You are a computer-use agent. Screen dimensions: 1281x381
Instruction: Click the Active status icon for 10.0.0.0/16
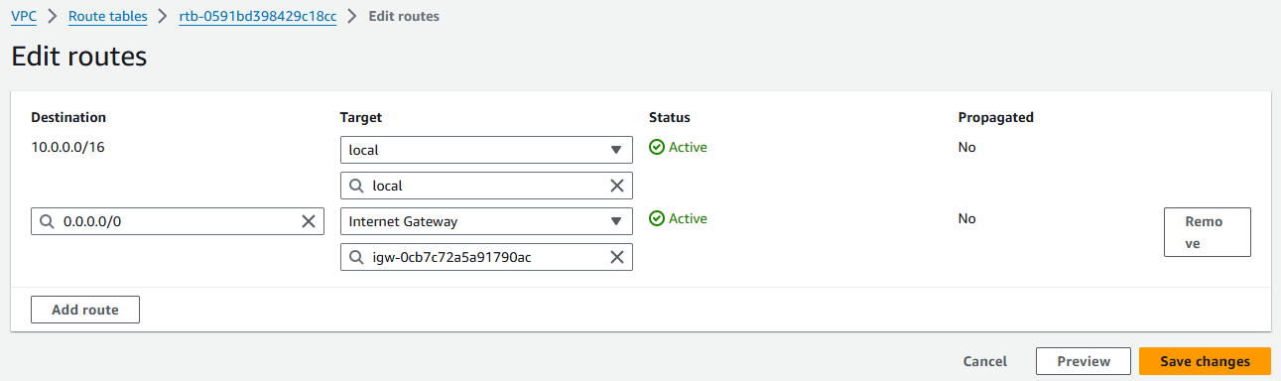coord(656,147)
